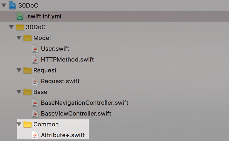Collapse the 30DoC project root triangle
The width and height of the screenshot is (229, 141).
pyautogui.click(x=4, y=5)
